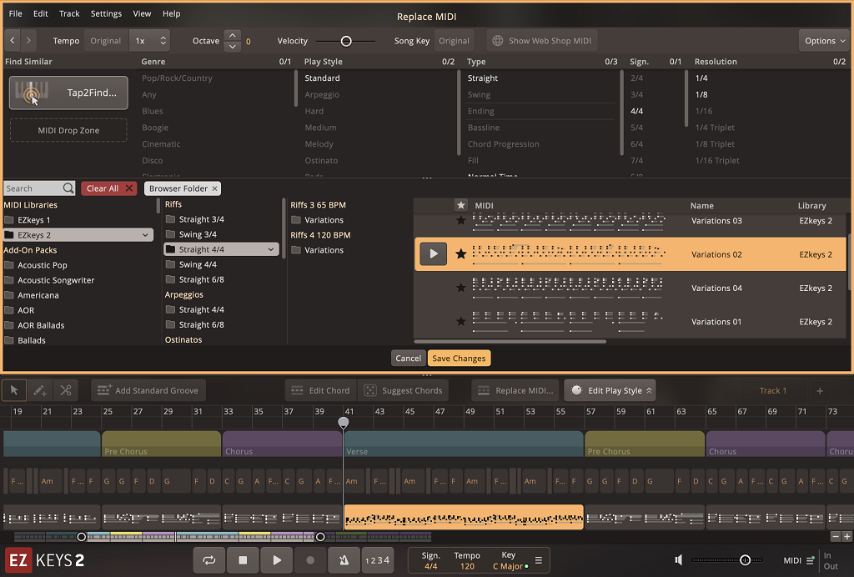Click the Tap2Find button

(x=68, y=93)
